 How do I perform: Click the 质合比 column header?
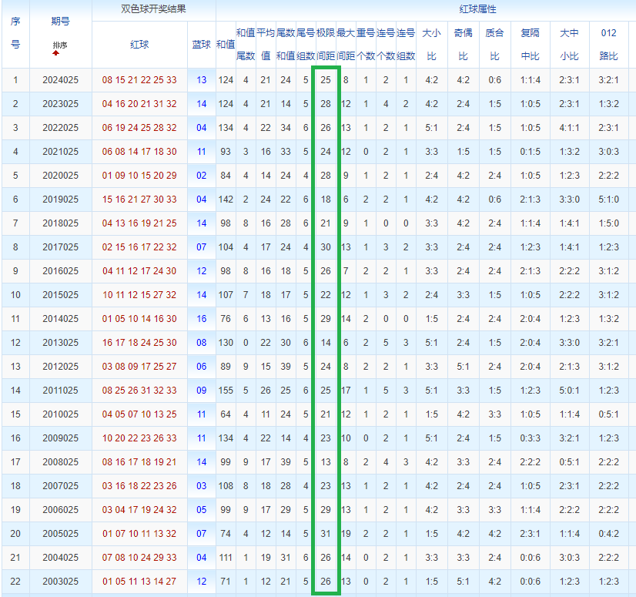click(x=494, y=45)
